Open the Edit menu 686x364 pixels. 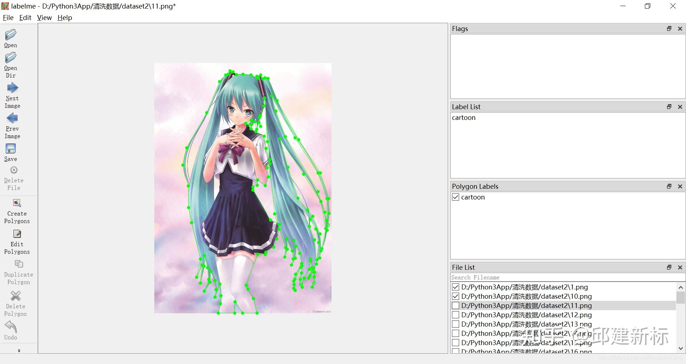[x=25, y=17]
